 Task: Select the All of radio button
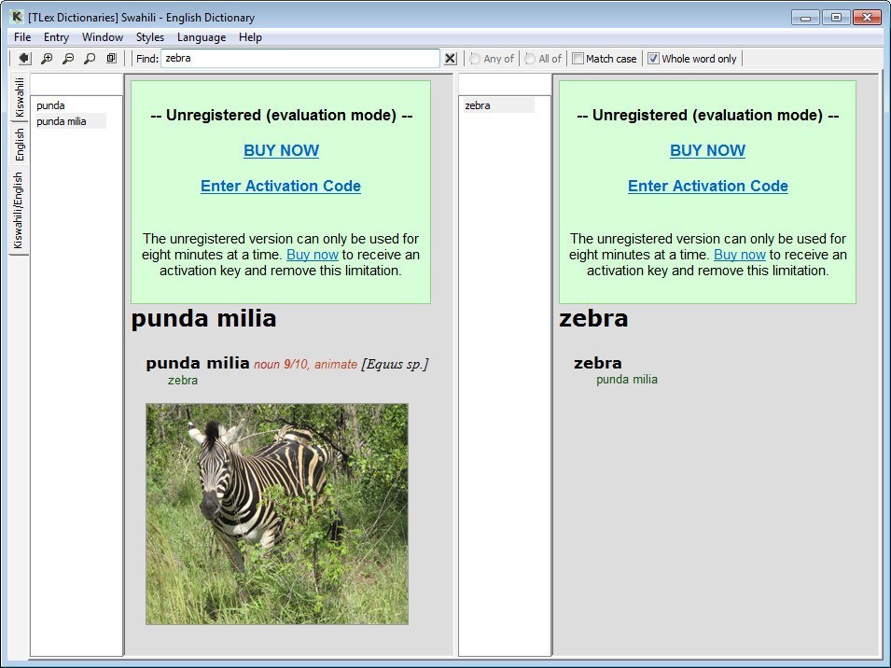coord(529,58)
